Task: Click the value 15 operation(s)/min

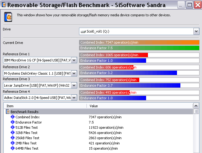Action: [103, 148]
